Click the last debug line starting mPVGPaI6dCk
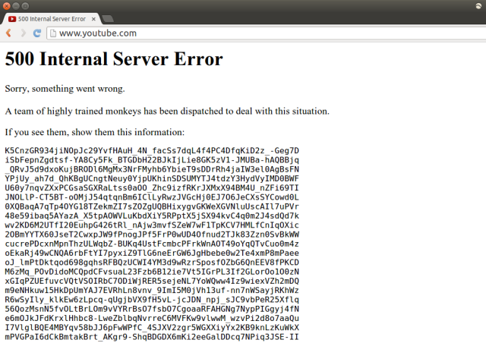The image size is (486, 343). click(152, 337)
